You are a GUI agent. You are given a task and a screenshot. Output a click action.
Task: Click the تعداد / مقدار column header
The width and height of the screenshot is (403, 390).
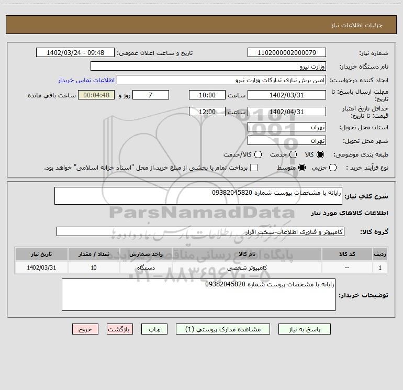pyautogui.click(x=94, y=254)
